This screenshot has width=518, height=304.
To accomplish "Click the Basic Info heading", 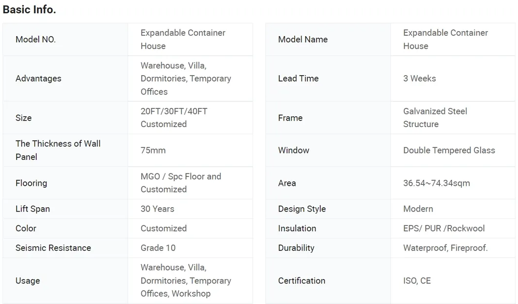I will pos(29,9).
